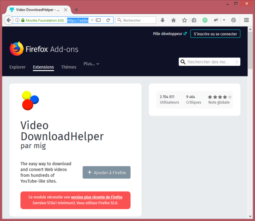The height and width of the screenshot is (221, 255).
Task: Click the globe extension toolbar icon
Action: (233, 20)
